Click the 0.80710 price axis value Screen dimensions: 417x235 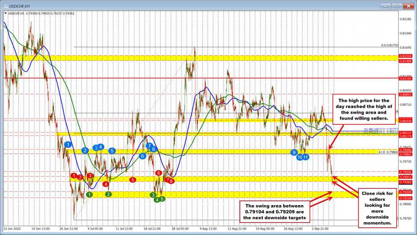(405, 105)
